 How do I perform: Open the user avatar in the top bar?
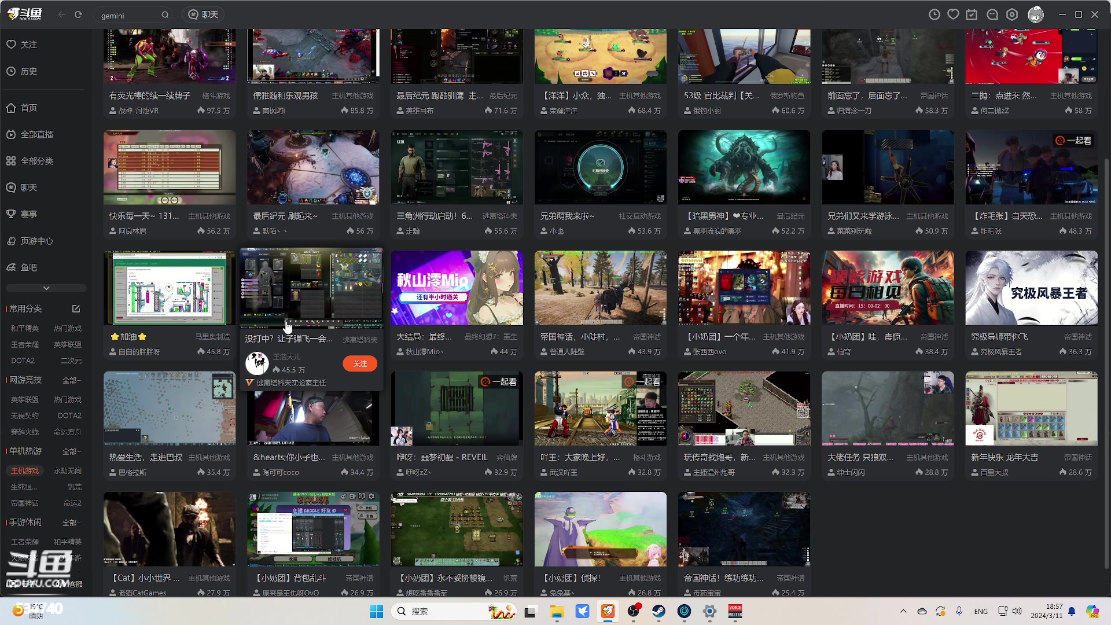1036,15
